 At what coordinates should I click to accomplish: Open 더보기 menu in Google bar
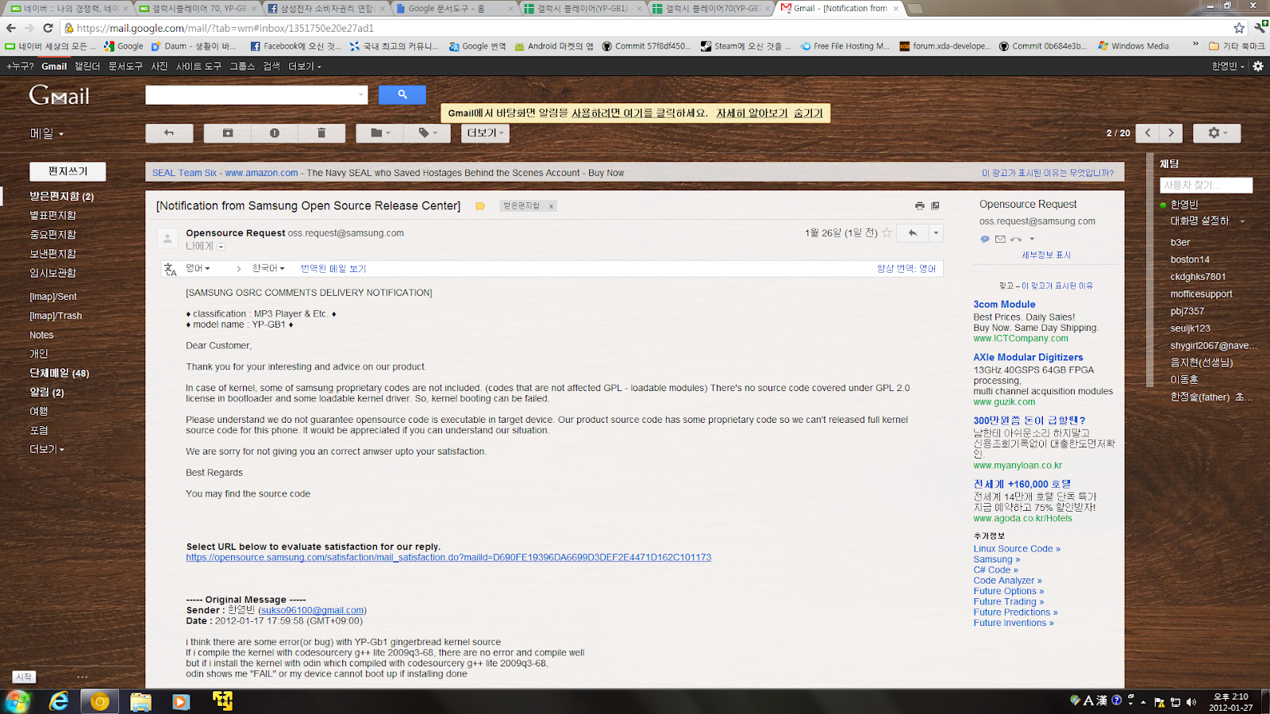click(x=305, y=67)
